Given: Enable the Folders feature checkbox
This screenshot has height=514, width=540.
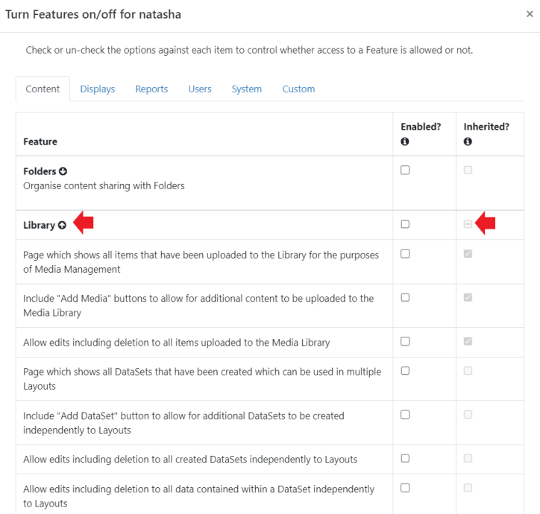Looking at the screenshot, I should [x=405, y=171].
